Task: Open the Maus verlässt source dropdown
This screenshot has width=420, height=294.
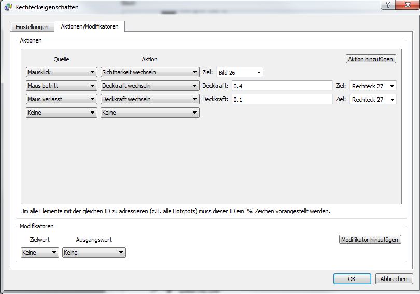Action: click(62, 99)
